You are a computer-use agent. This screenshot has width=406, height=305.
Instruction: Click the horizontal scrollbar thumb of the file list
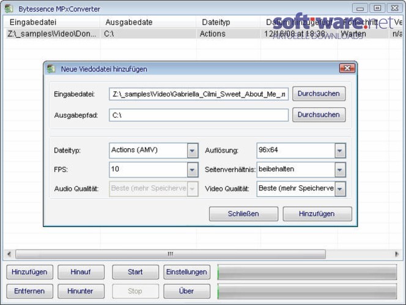(x=171, y=254)
